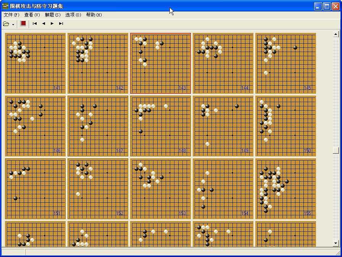The image size is (342, 257).
Task: Click scrollbar down arrow
Action: point(336,243)
